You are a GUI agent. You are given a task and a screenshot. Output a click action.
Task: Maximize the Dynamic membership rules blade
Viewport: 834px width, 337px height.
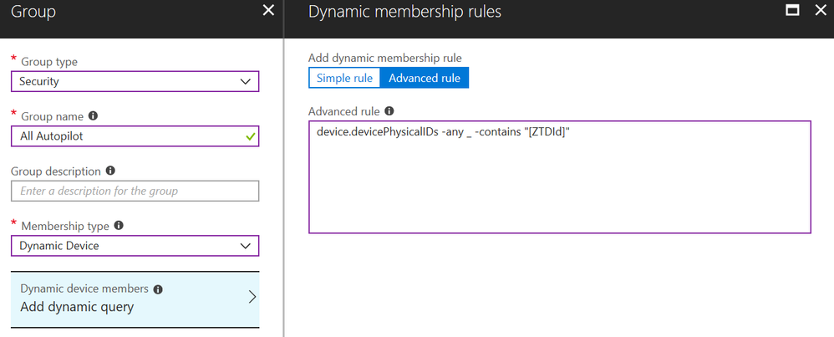pyautogui.click(x=793, y=11)
